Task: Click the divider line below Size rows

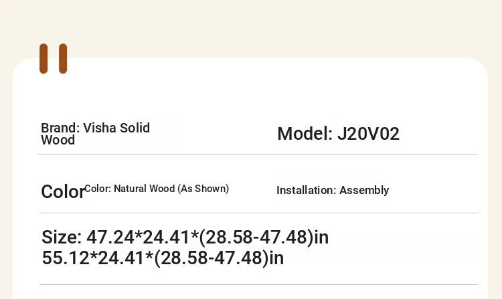Action: [258, 284]
